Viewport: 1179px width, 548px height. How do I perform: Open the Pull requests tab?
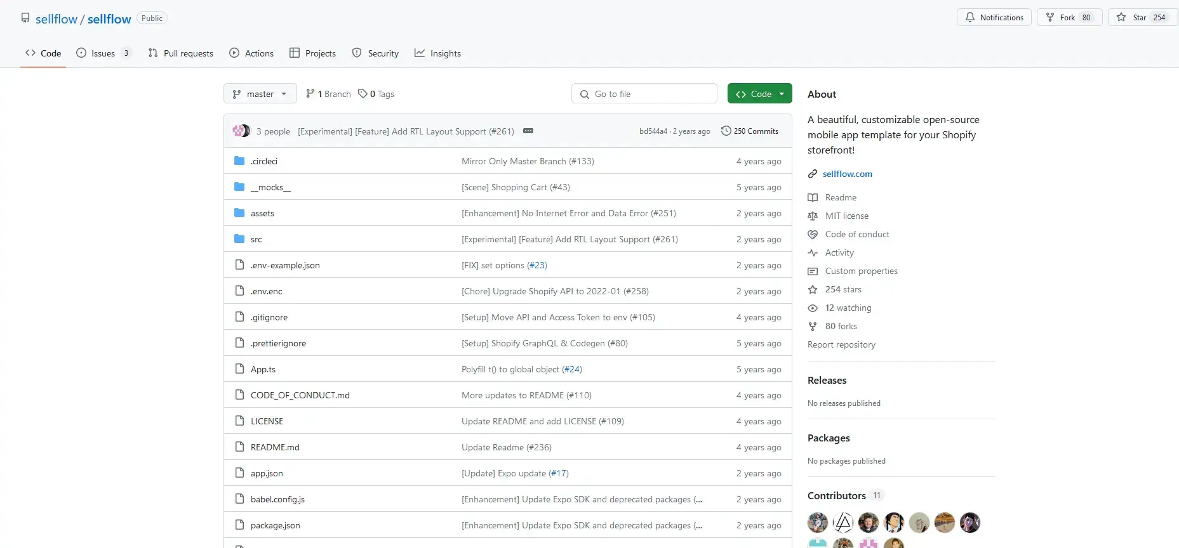(x=181, y=53)
